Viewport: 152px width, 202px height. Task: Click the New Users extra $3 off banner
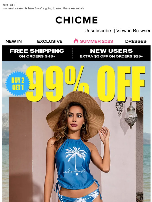pos(111,53)
